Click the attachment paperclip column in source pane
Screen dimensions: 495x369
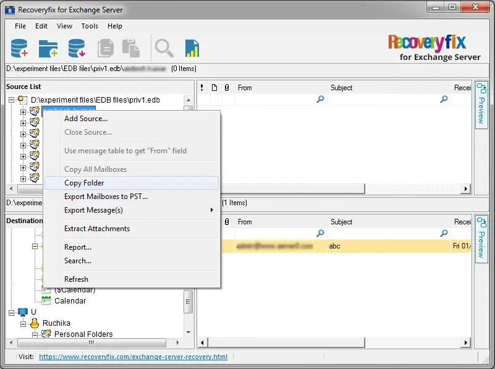[227, 88]
